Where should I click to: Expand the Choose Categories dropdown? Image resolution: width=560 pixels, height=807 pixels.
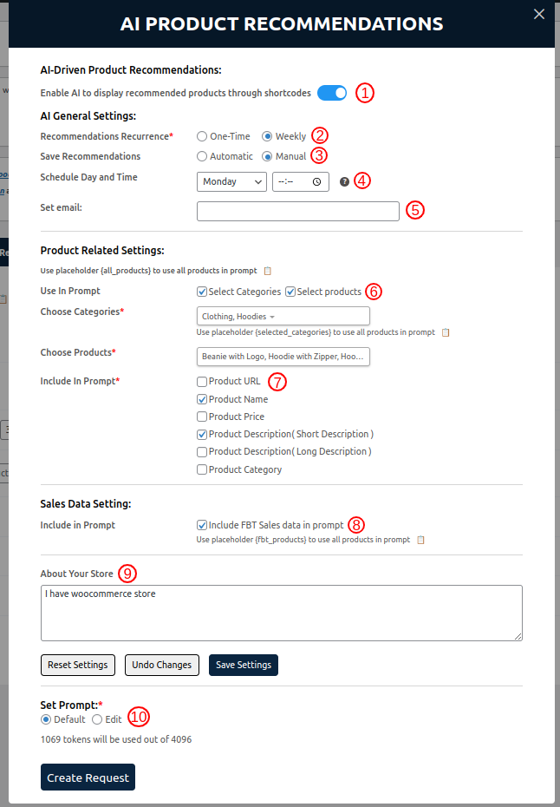pos(283,317)
